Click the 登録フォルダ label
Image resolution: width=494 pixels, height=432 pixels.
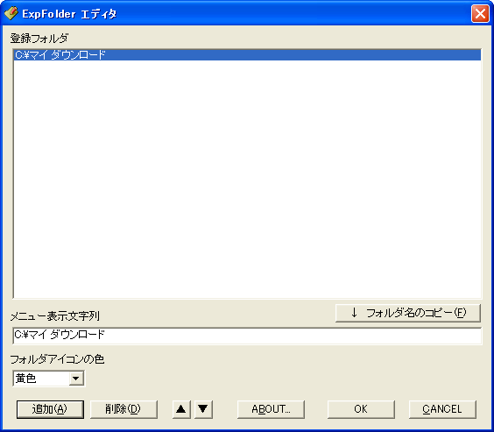(39, 39)
